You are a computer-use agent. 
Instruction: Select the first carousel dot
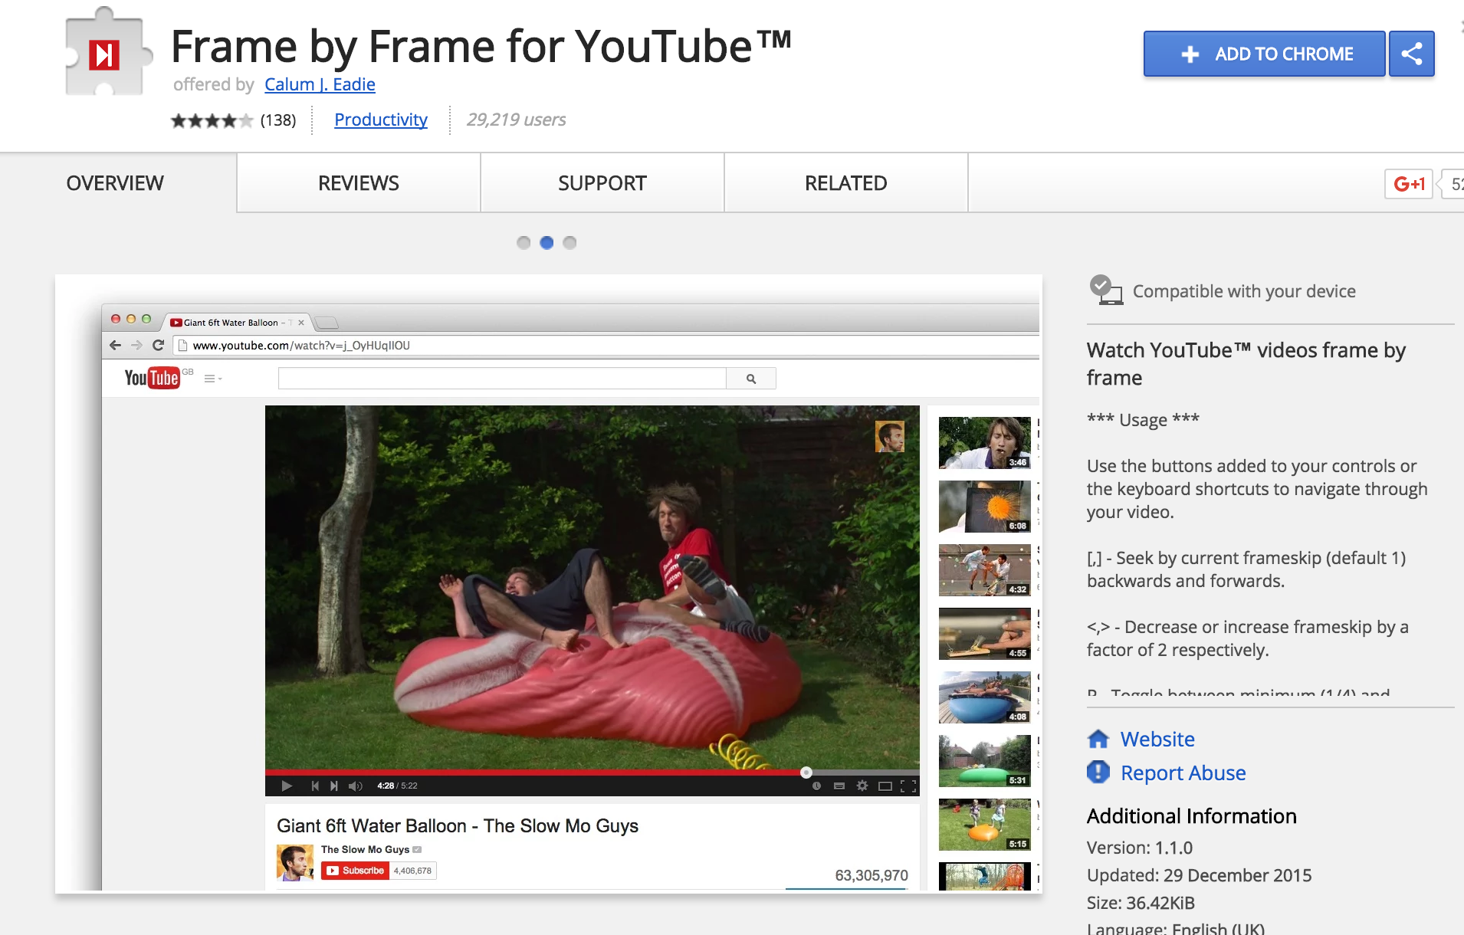pyautogui.click(x=524, y=243)
